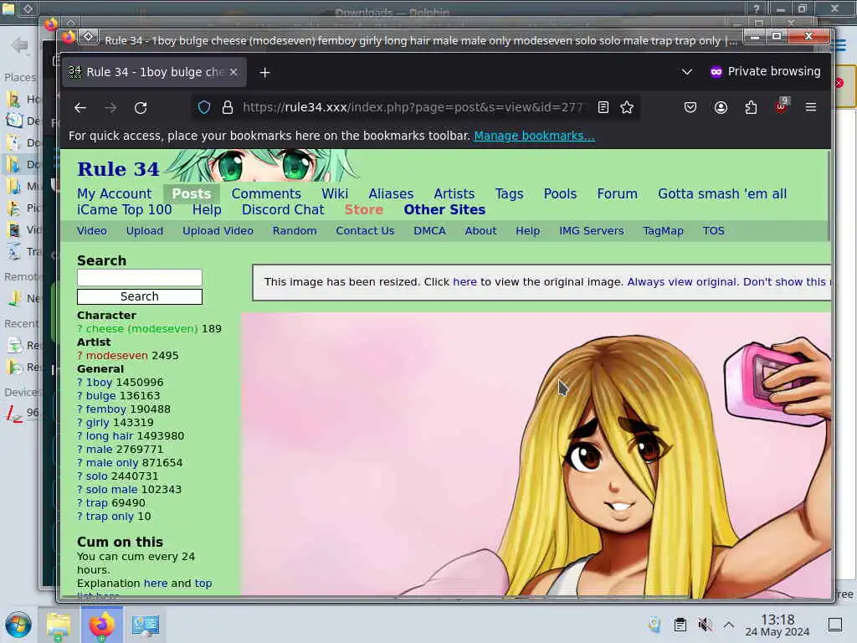Screen dimensions: 857x643
Task: Switch to Firefox from taskbar
Action: pos(101,625)
